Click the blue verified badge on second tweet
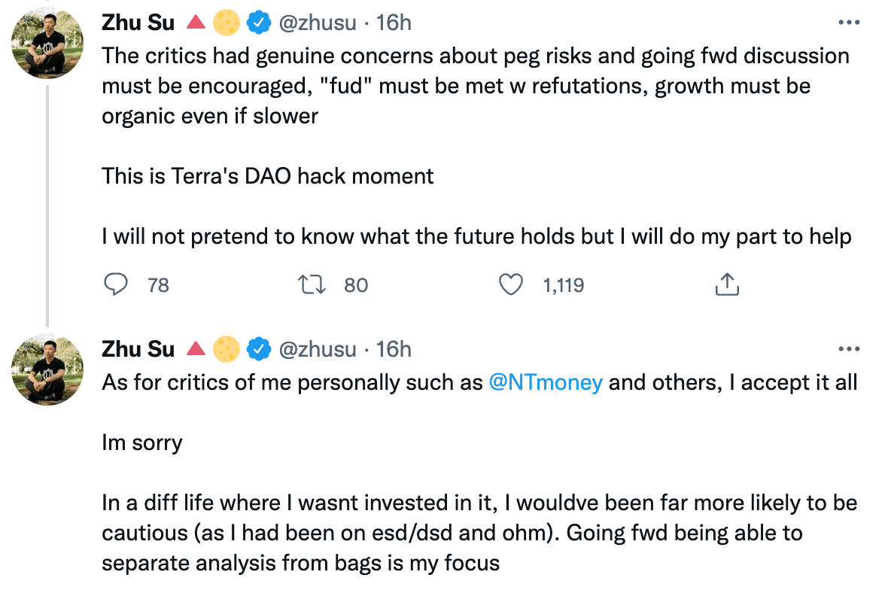 (260, 350)
